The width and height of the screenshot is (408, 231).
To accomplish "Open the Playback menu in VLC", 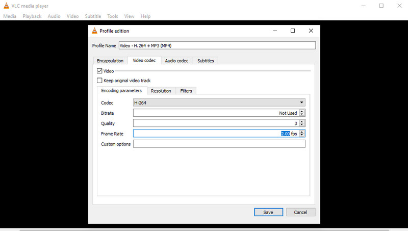I will click(32, 16).
